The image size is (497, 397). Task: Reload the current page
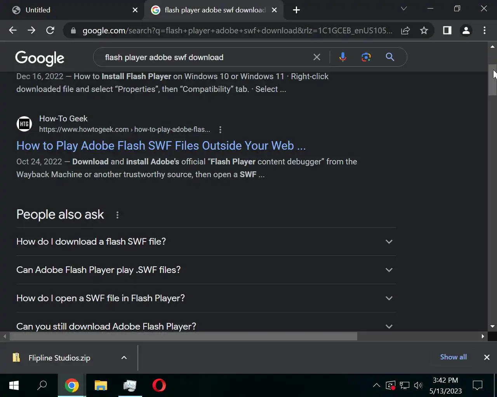(x=50, y=30)
